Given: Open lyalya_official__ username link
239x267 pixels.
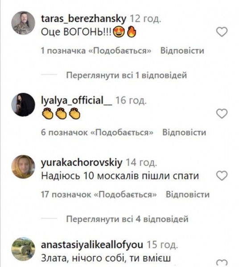Looking at the screenshot, I should pyautogui.click(x=77, y=101).
